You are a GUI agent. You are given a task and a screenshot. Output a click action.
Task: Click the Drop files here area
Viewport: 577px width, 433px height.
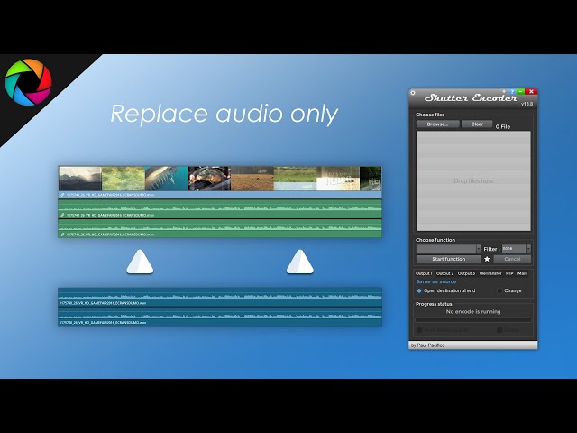point(473,181)
